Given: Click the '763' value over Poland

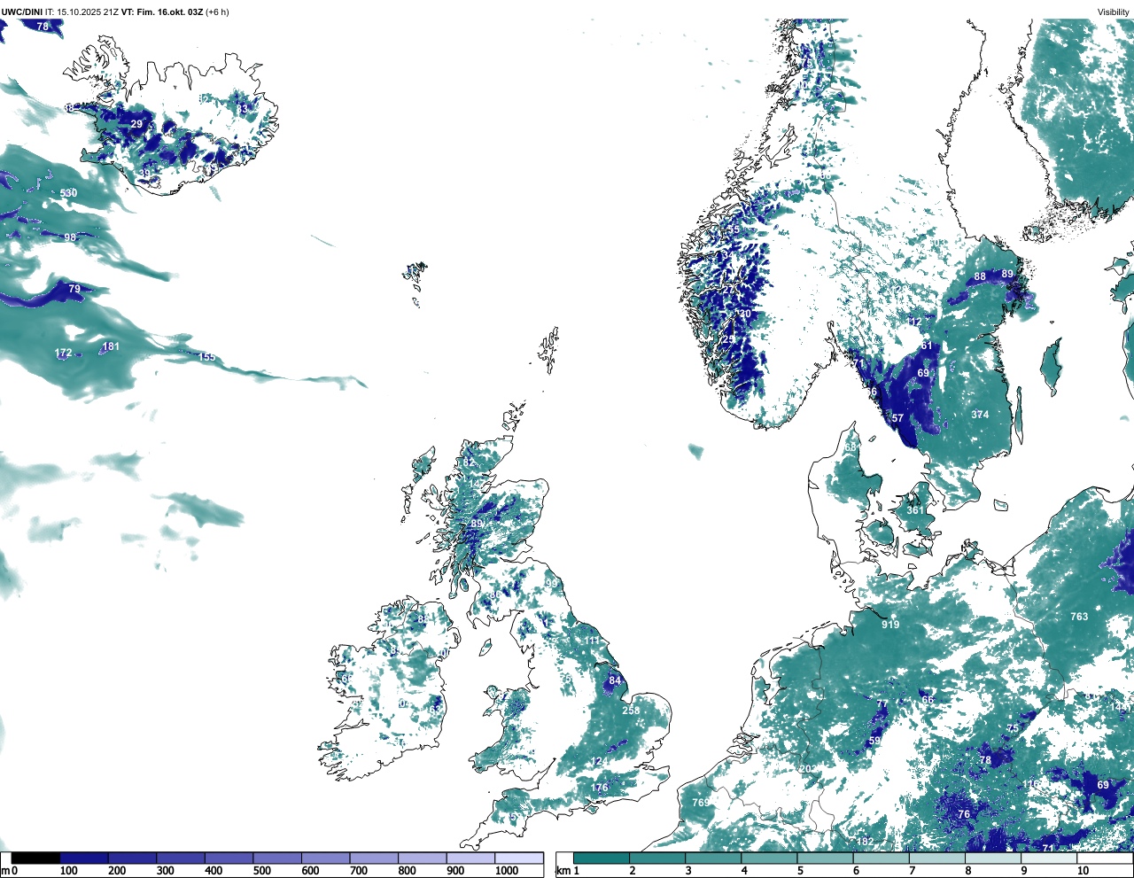Looking at the screenshot, I should point(1079,617).
